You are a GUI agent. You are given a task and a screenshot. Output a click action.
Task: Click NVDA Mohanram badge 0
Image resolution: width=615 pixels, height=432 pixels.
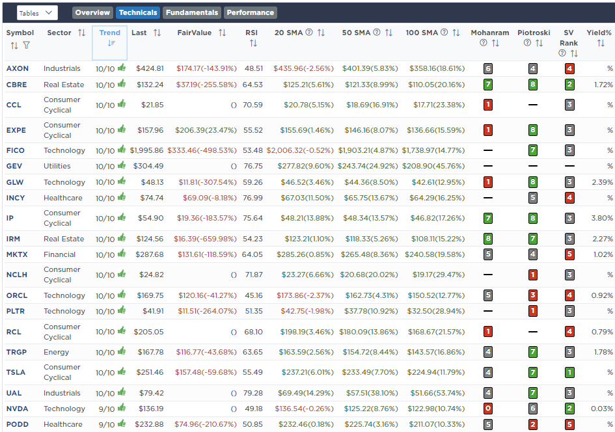[x=488, y=409]
